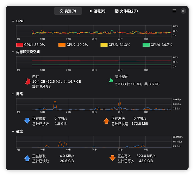Click the orange disk write arrow icon

click(112, 158)
